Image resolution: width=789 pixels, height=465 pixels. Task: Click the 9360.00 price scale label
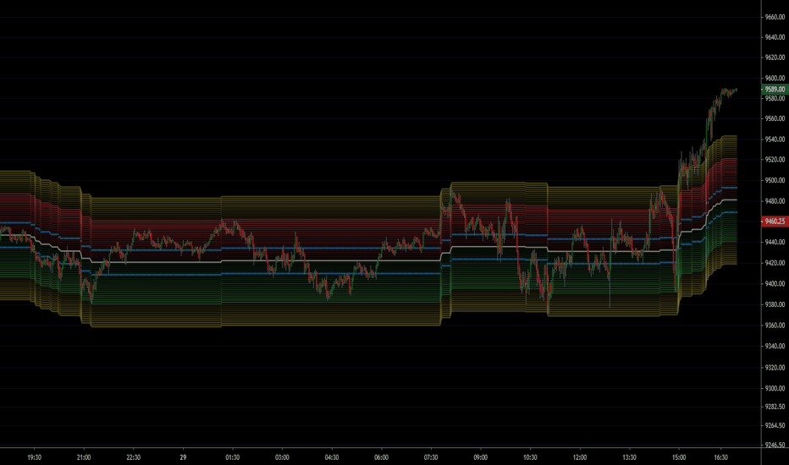point(775,325)
